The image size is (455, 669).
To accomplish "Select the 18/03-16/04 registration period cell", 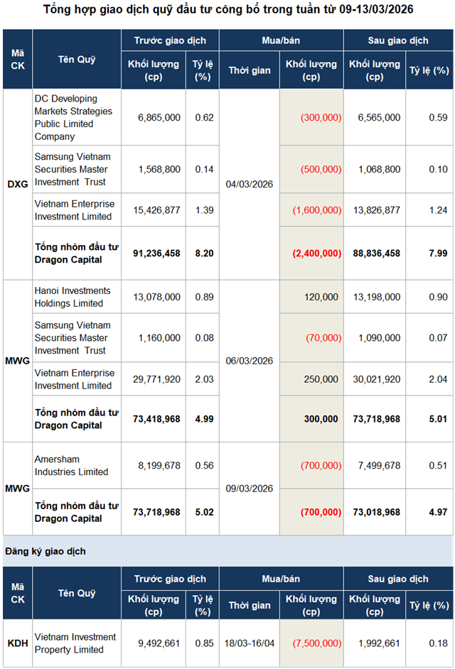I will (249, 643).
